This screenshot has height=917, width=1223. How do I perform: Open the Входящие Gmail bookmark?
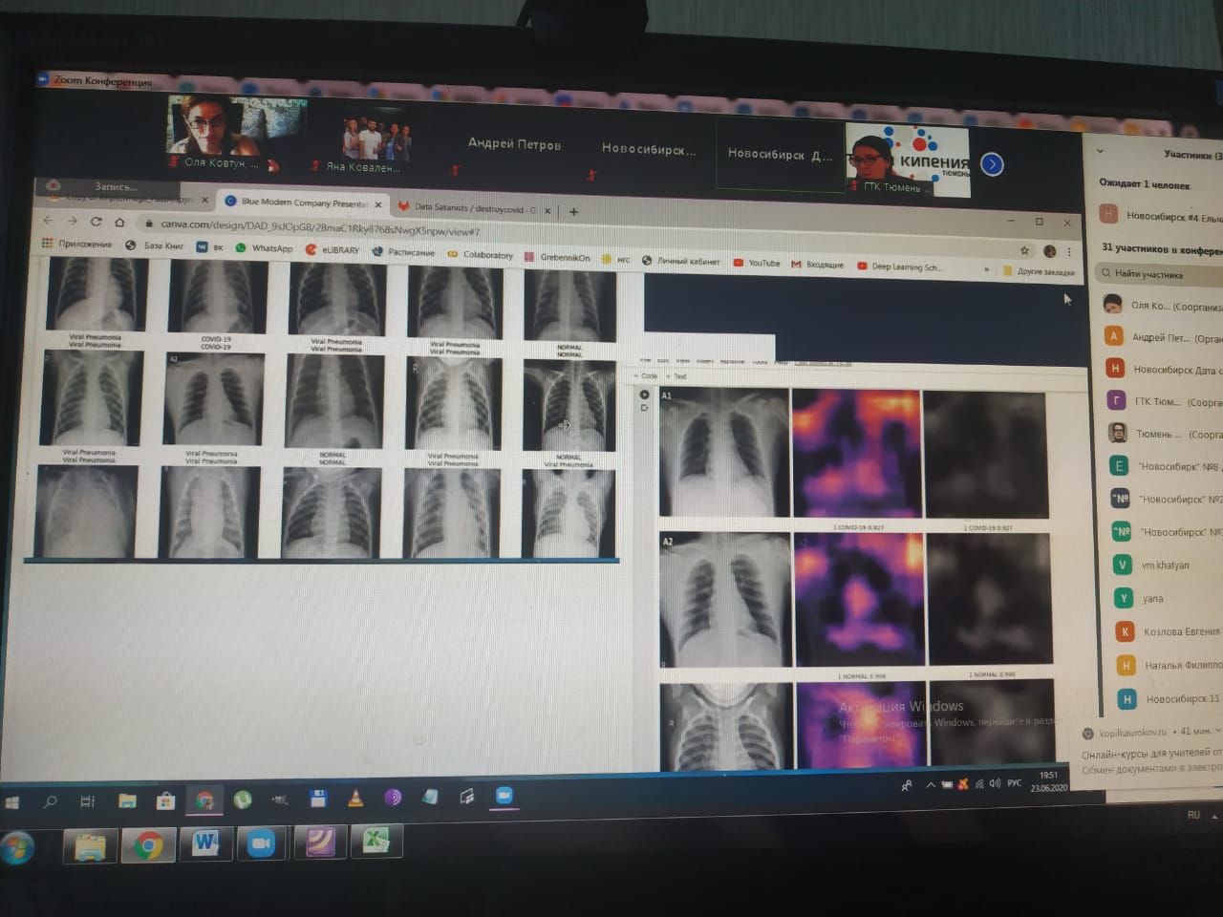pos(817,265)
